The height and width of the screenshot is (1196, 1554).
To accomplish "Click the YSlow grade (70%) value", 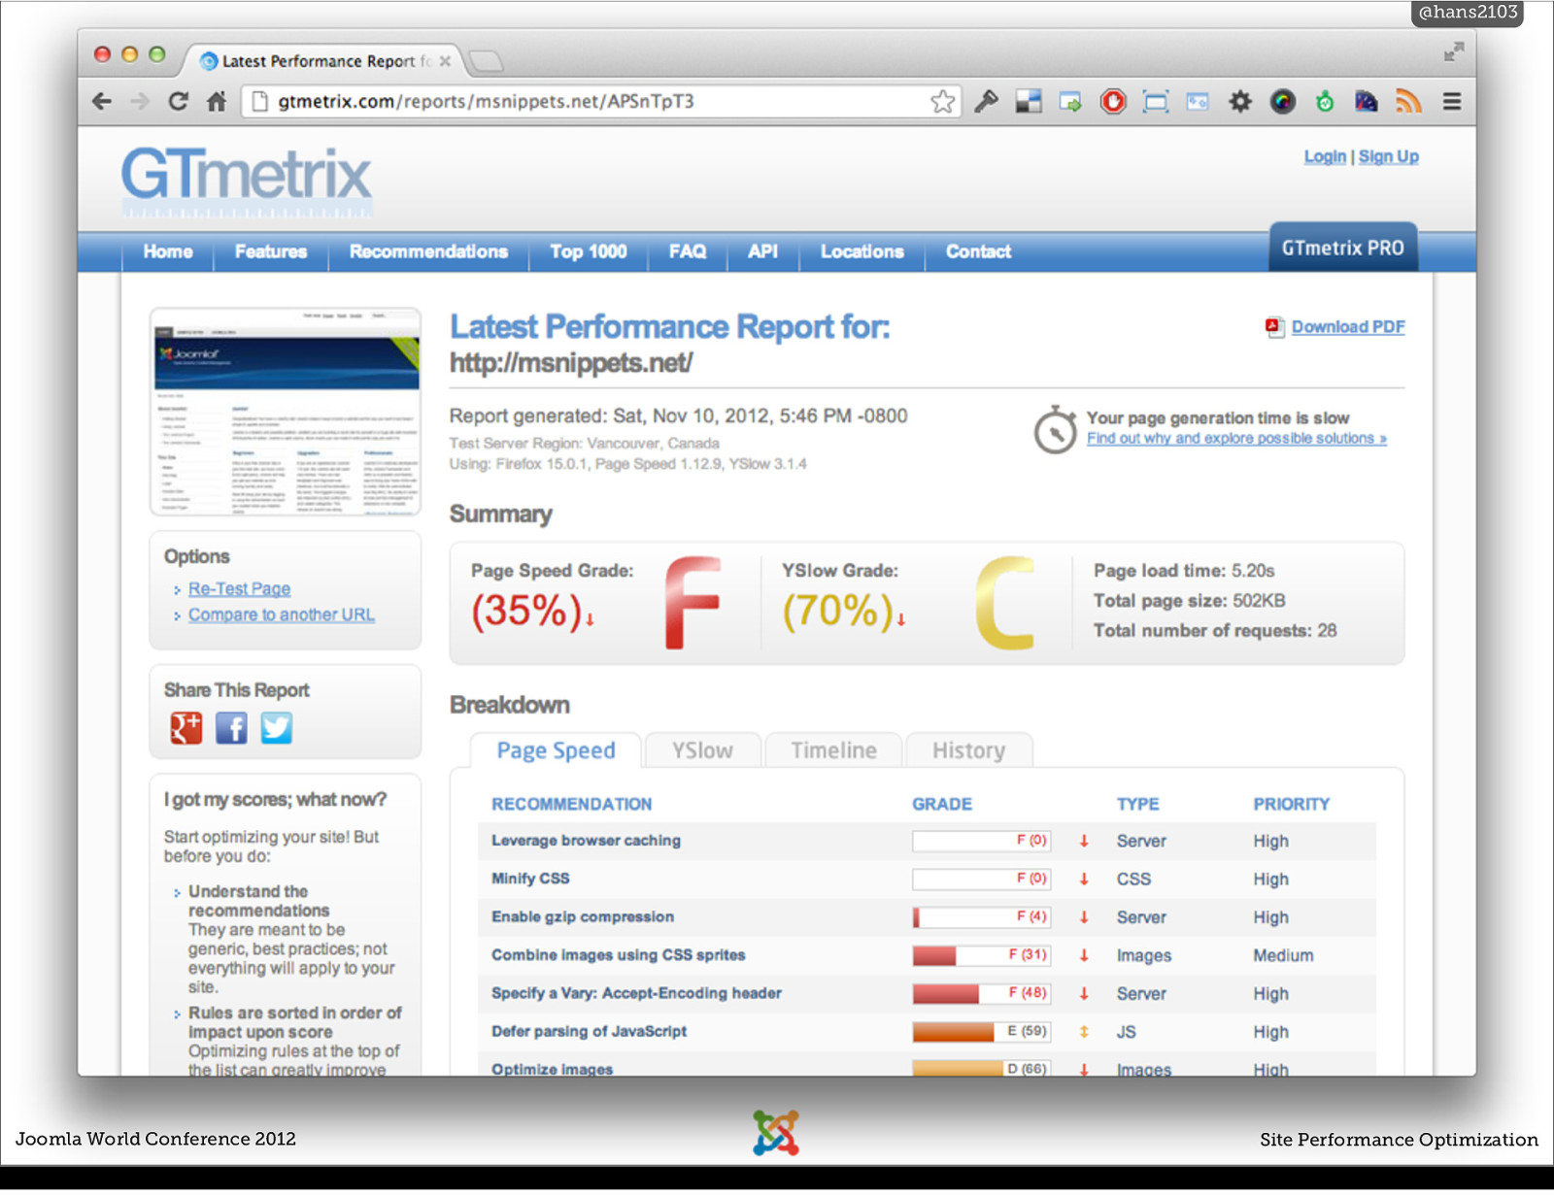I will [x=837, y=612].
